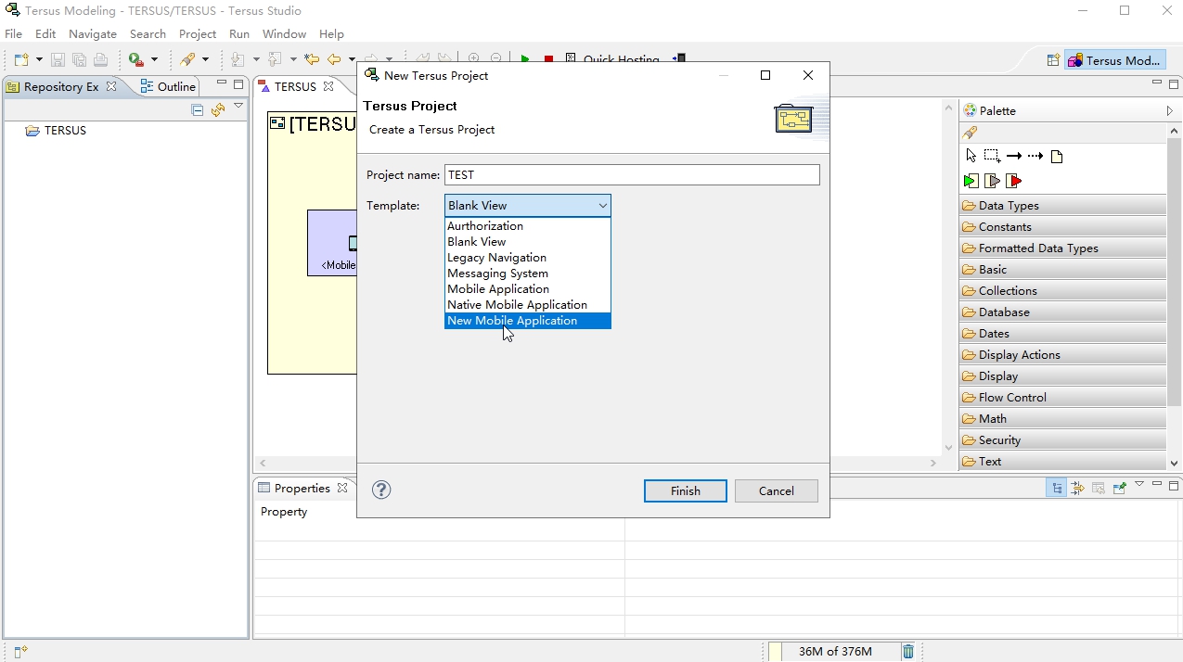This screenshot has width=1183, height=662.
Task: Select the TERSUS editor tab
Action: [x=295, y=86]
